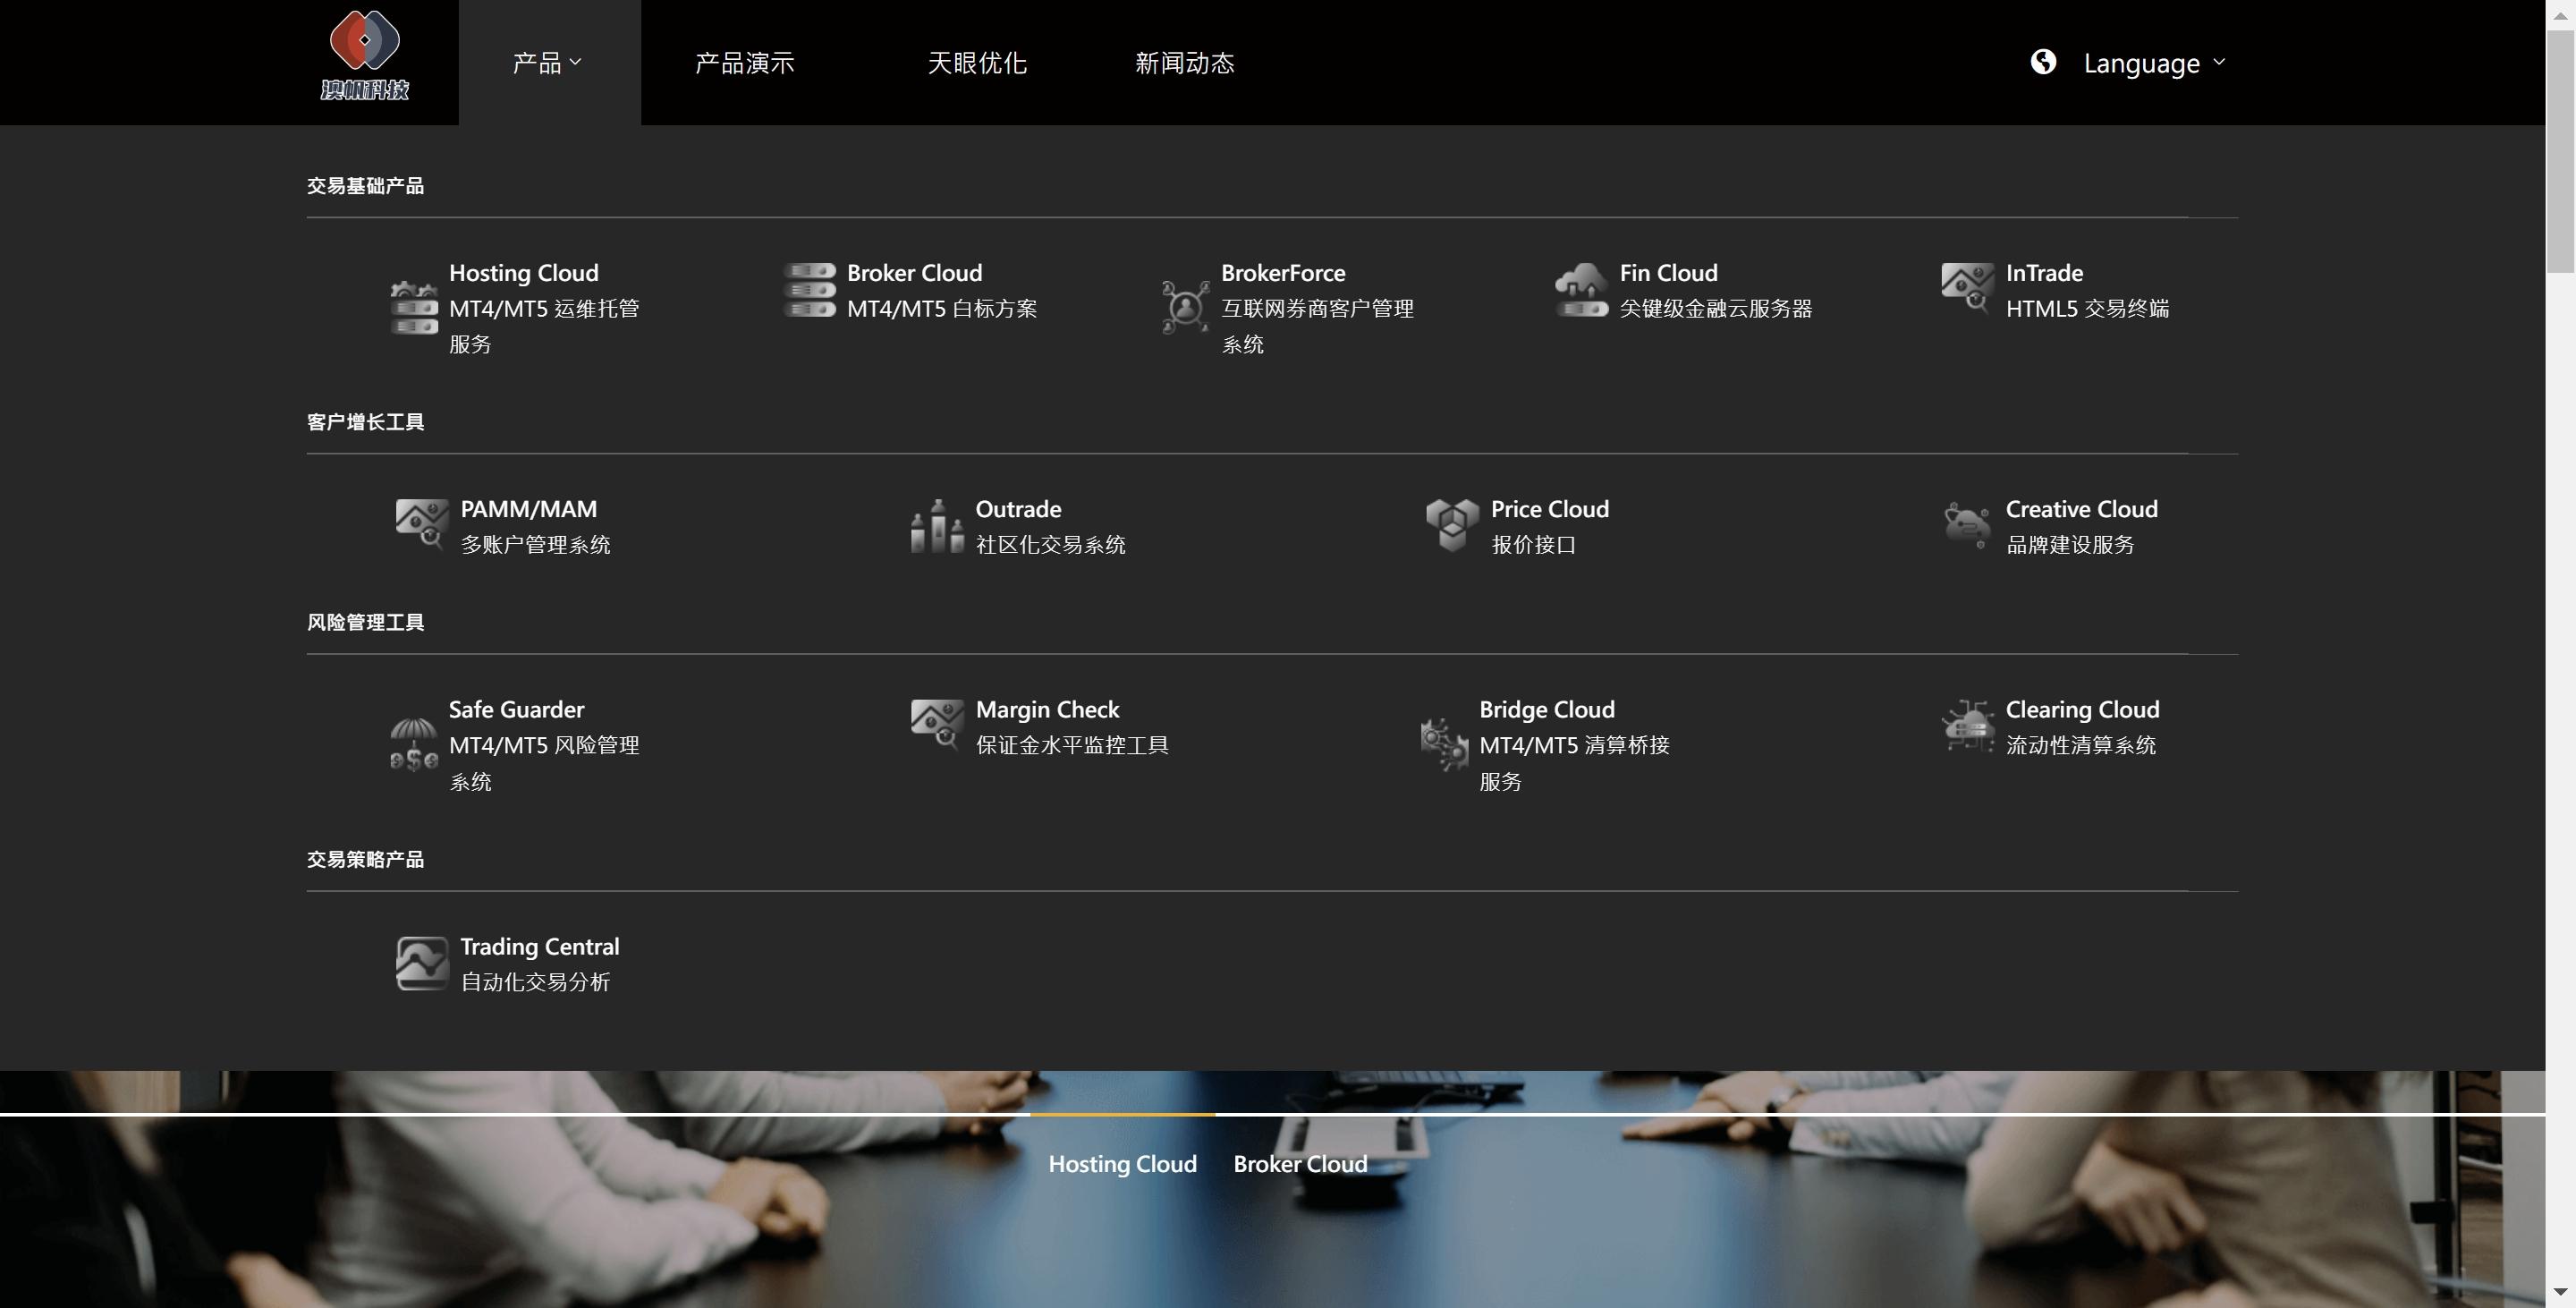Image resolution: width=2576 pixels, height=1308 pixels.
Task: Click the company logo in the header
Action: pyautogui.click(x=365, y=56)
